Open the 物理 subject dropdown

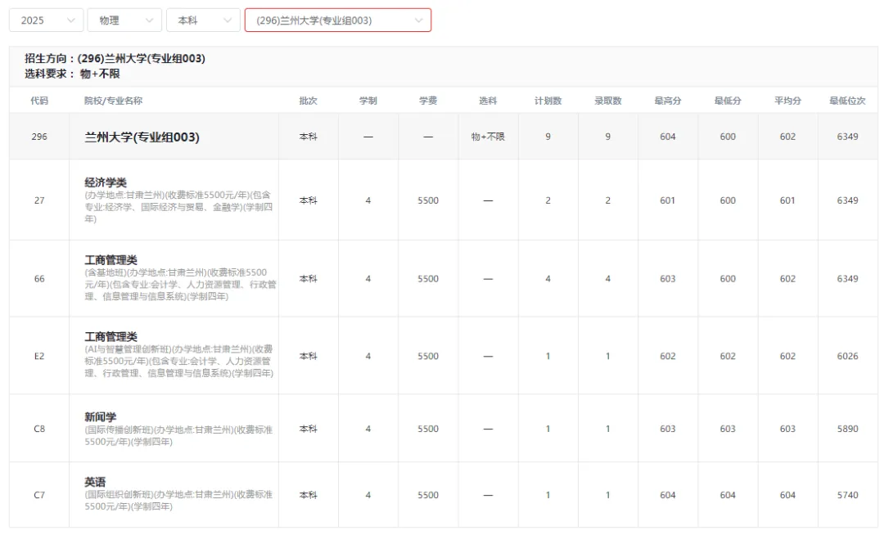[x=124, y=20]
